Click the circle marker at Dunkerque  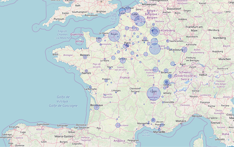(x=128, y=10)
